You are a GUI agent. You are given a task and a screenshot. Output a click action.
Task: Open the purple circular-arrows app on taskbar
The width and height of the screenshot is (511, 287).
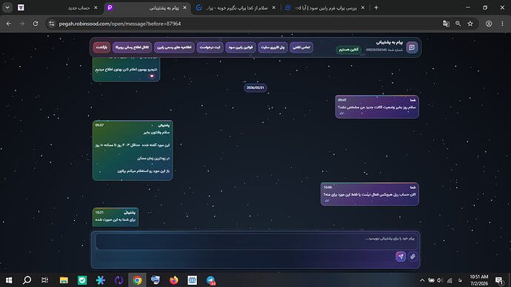(x=119, y=280)
